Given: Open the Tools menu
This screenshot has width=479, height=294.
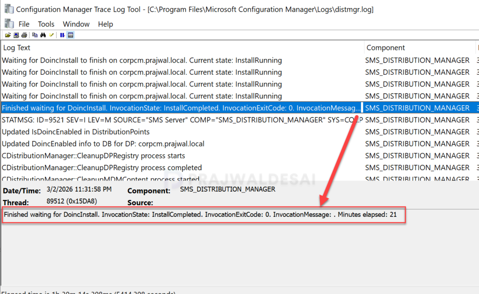Looking at the screenshot, I should [46, 24].
